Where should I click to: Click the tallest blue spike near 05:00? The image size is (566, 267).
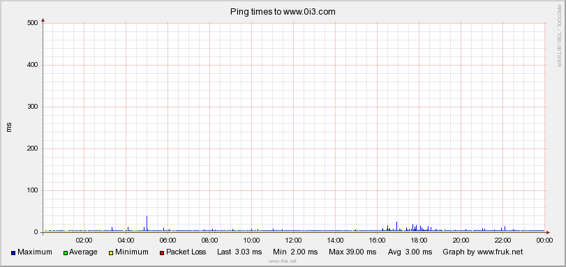[147, 223]
